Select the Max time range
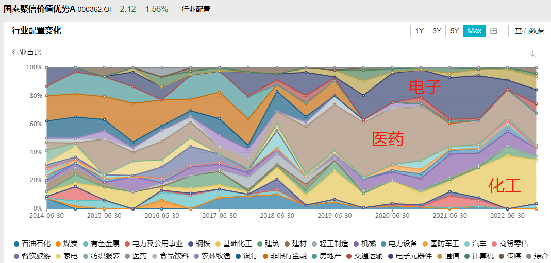 474,31
